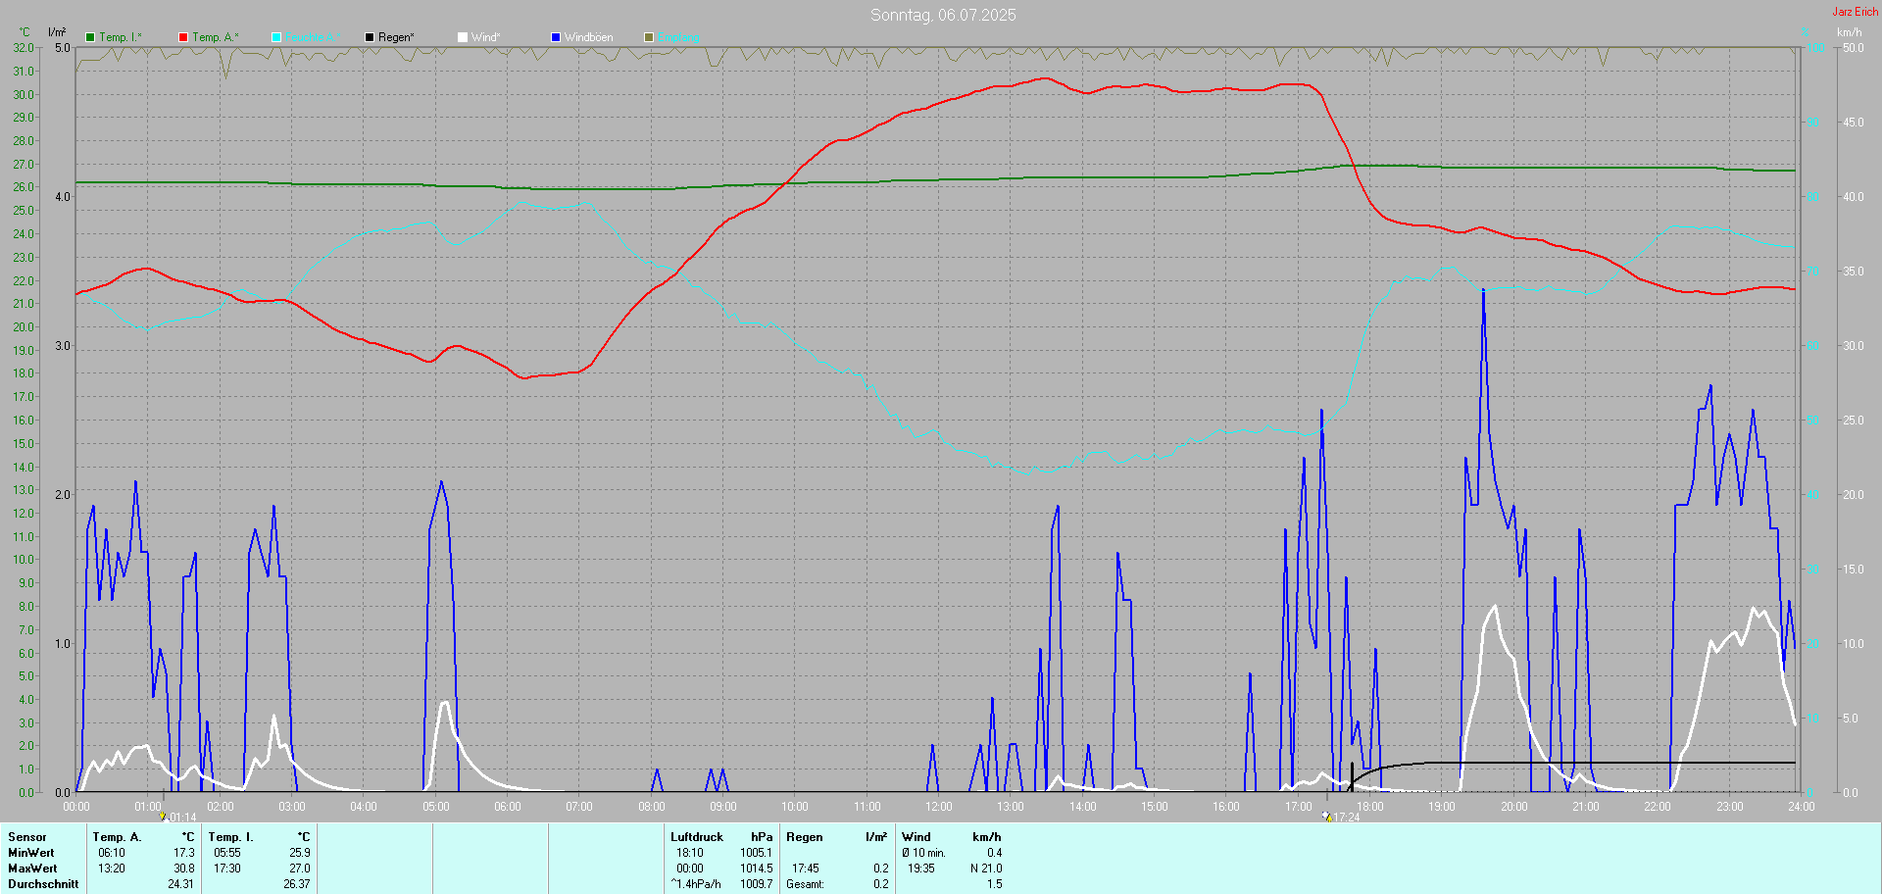Click the 17:24 marker icon on time axis
1882x894 pixels.
coord(1327,817)
